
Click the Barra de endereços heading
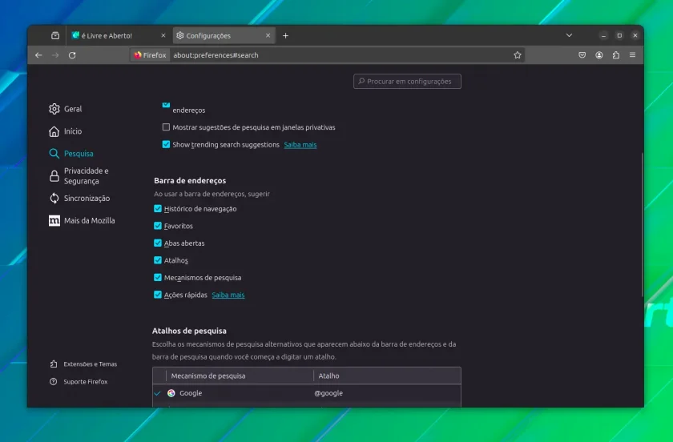190,181
